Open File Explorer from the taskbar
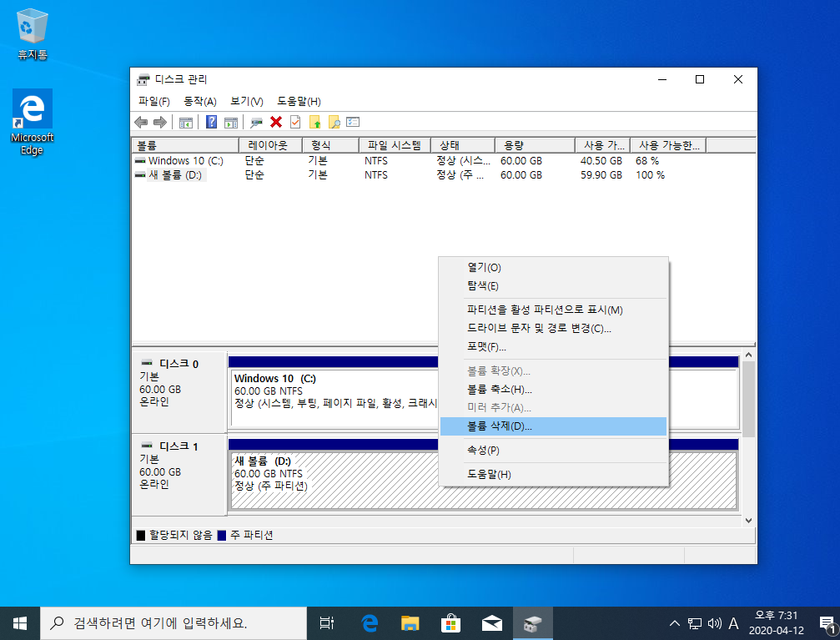Image resolution: width=840 pixels, height=640 pixels. coord(410,623)
